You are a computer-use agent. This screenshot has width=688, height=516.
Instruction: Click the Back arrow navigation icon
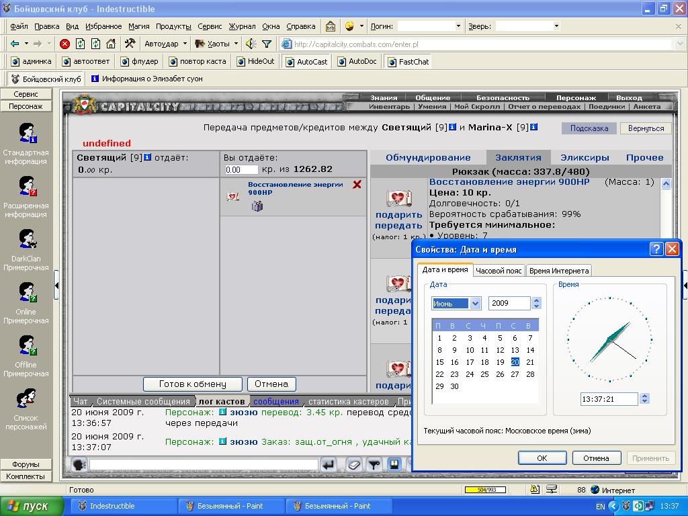(15, 44)
